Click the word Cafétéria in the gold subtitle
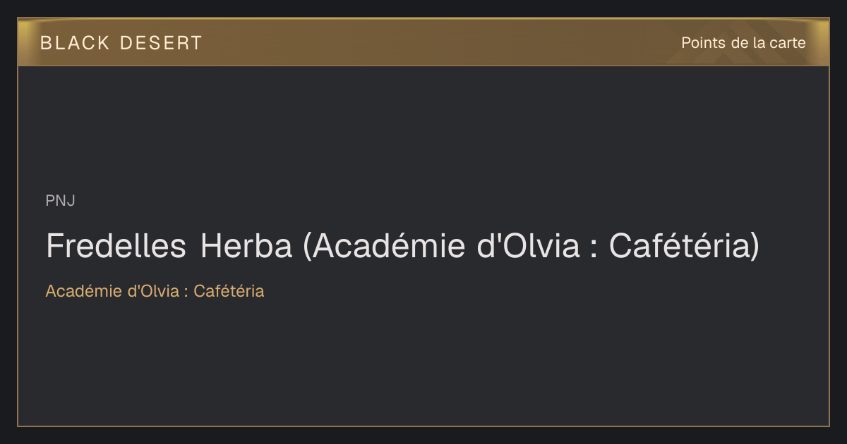847x444 pixels. click(x=229, y=291)
